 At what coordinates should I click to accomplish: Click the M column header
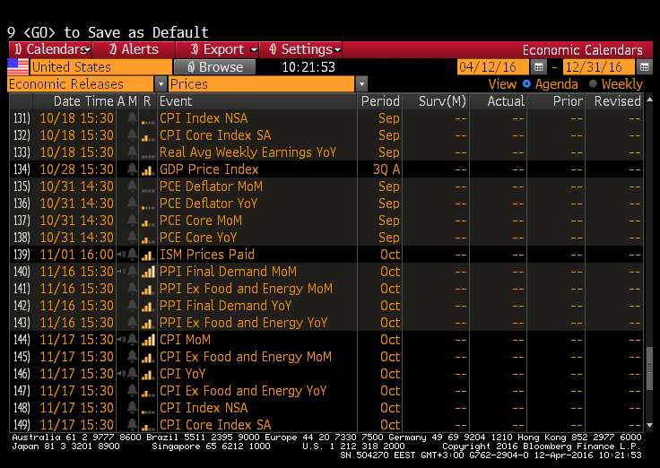click(x=133, y=101)
